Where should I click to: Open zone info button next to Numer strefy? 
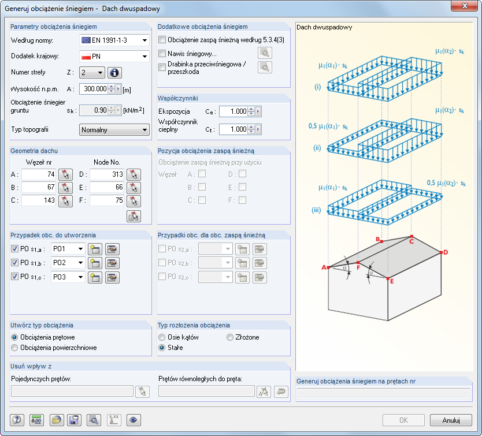pos(114,73)
